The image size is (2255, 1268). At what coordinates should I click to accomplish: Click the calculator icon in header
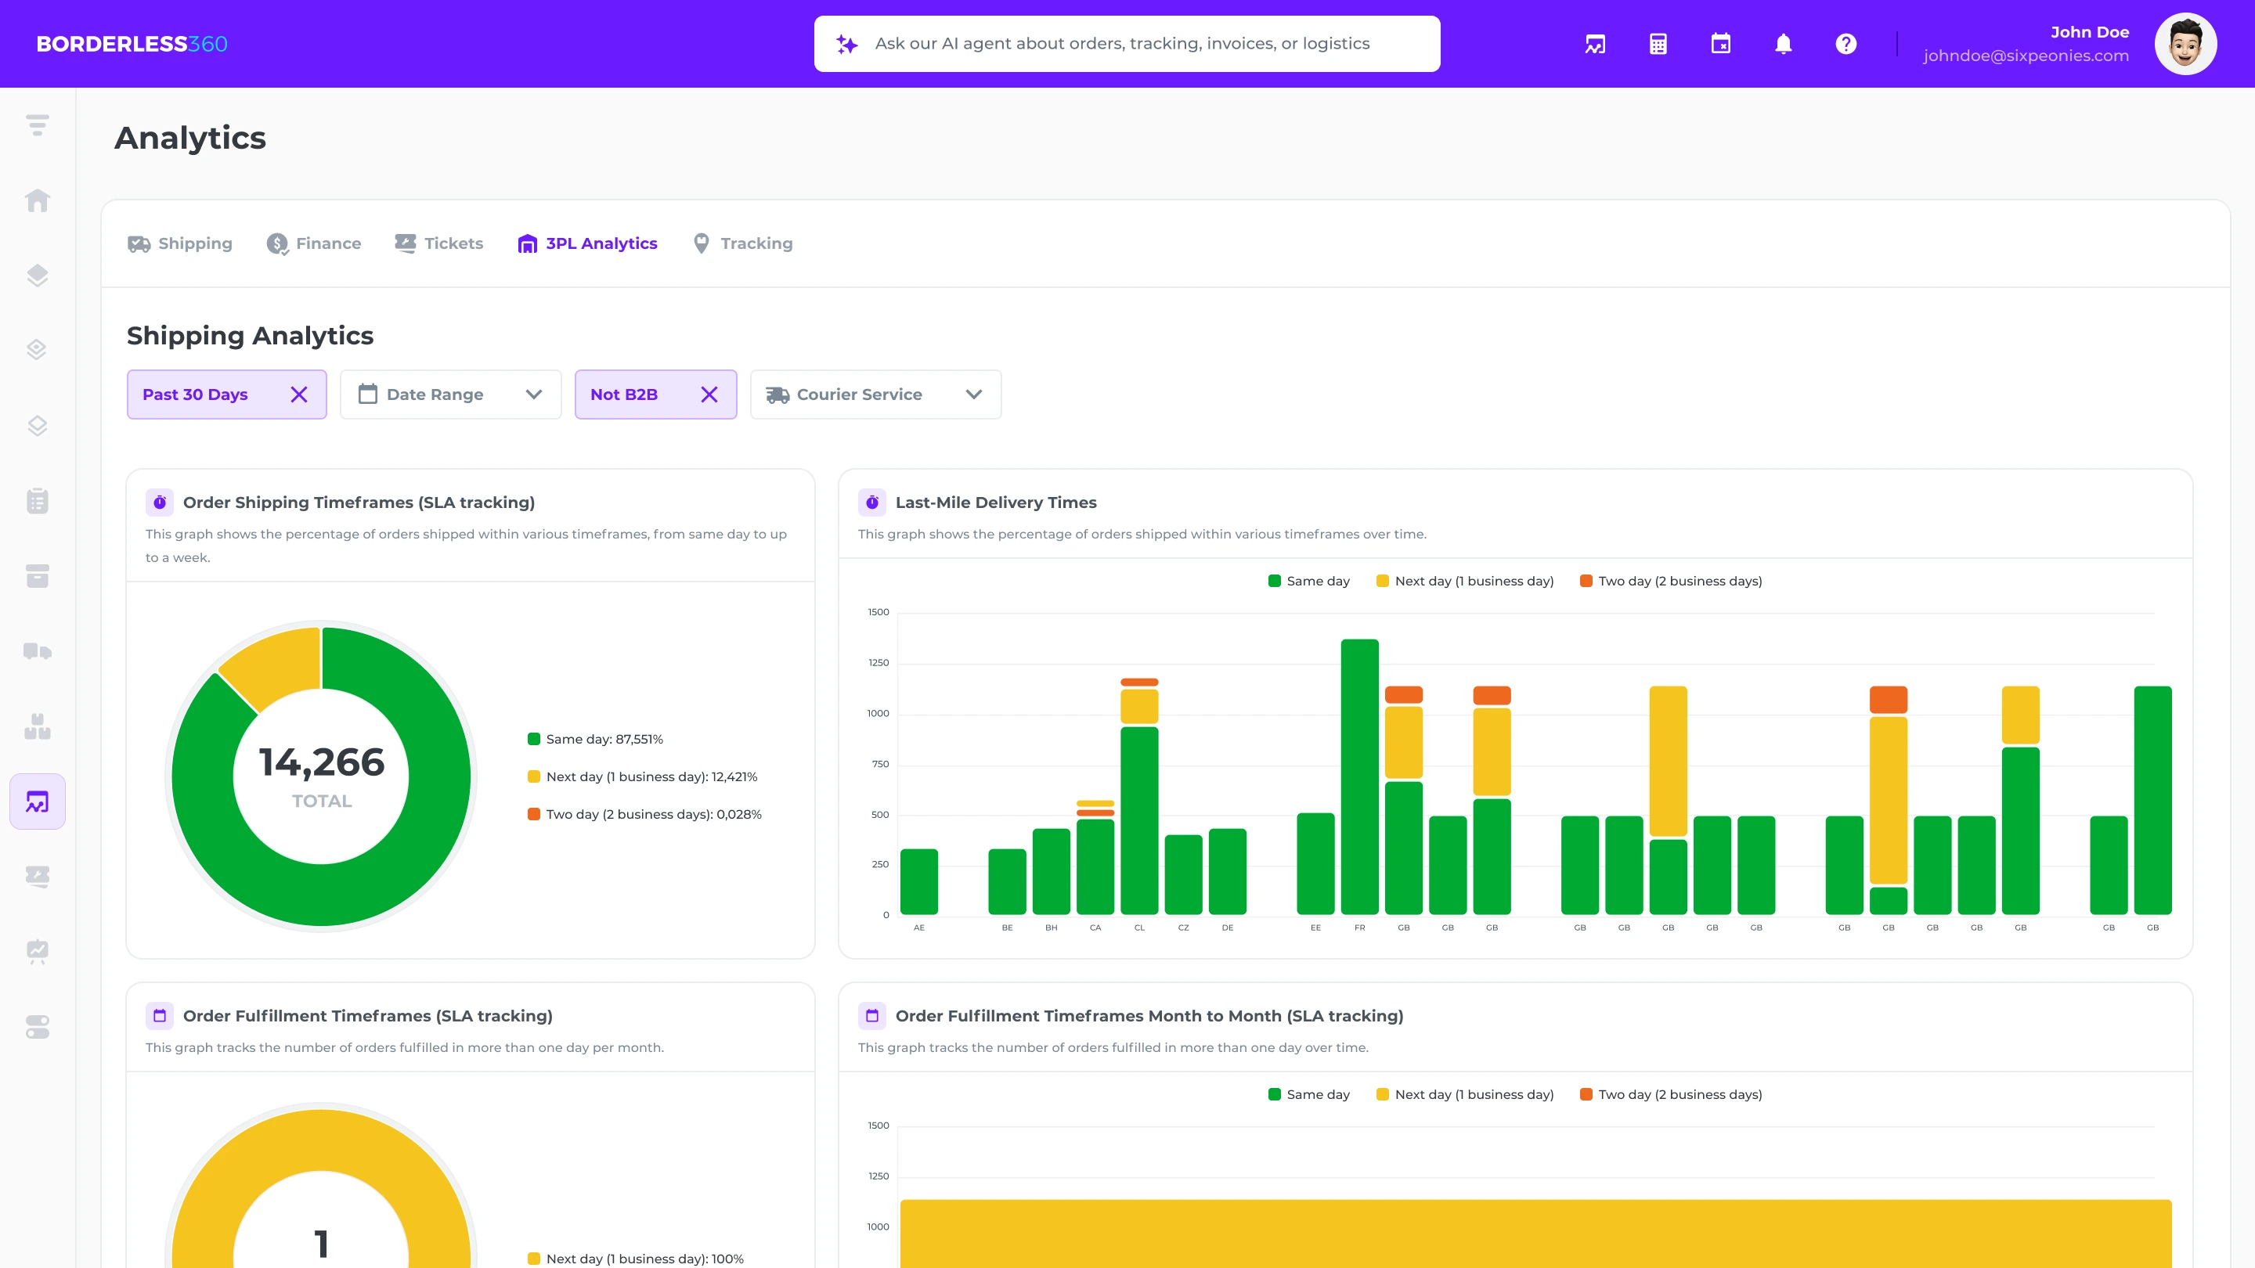(x=1658, y=44)
